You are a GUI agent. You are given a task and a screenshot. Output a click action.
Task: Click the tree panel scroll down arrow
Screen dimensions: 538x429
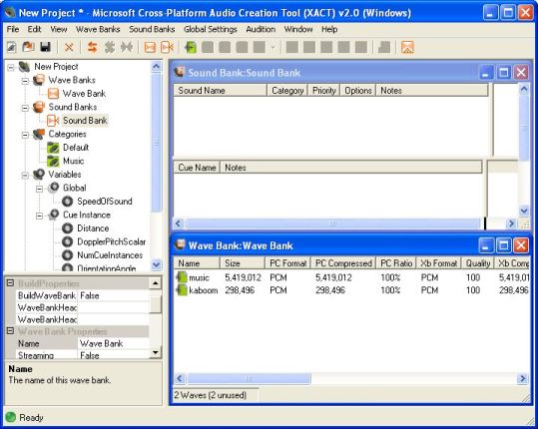(156, 264)
